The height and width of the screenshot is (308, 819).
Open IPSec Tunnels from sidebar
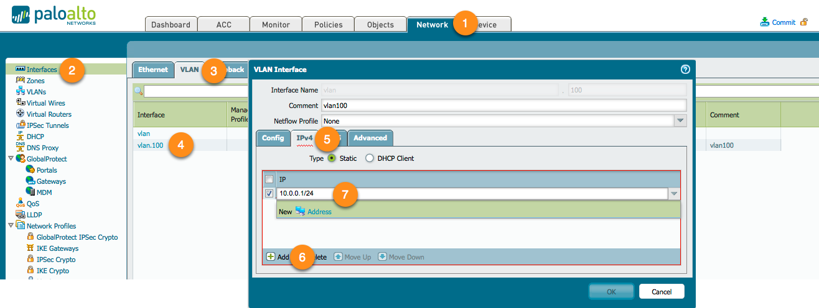tap(47, 125)
